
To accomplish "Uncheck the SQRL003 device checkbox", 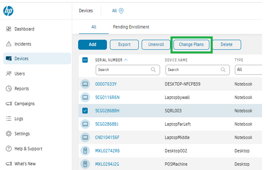I will coord(85,111).
